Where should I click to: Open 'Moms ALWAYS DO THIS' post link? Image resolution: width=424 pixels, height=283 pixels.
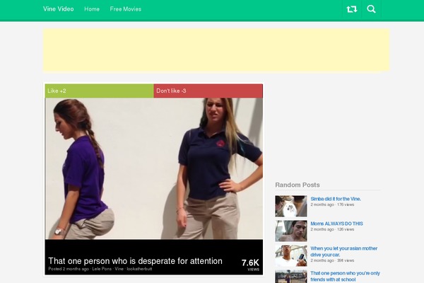(336, 224)
